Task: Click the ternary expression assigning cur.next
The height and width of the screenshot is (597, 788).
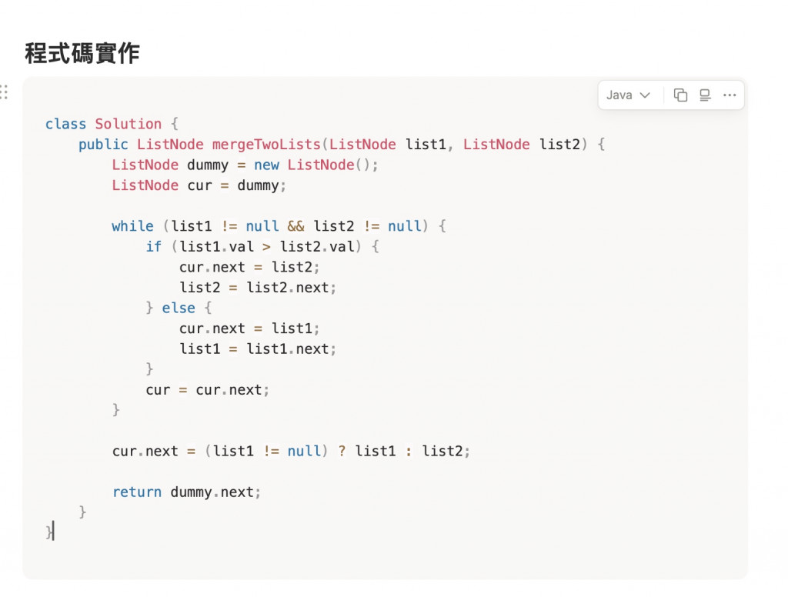Action: point(291,452)
